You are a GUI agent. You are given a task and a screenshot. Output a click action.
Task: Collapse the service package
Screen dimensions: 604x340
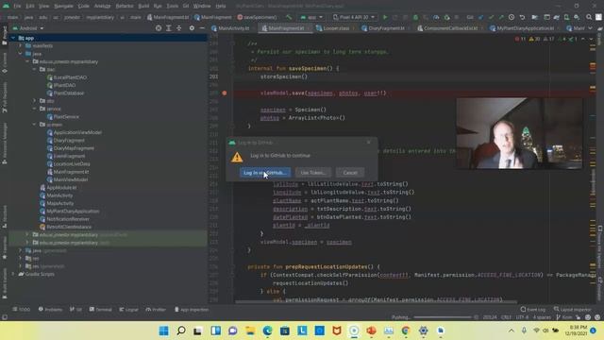click(x=35, y=109)
